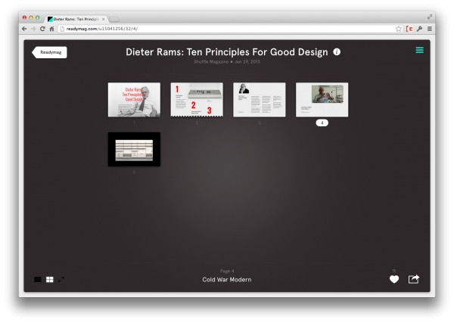Click the highlighted page number 4 badge
Viewport: 454px width, 323px height.
[322, 123]
